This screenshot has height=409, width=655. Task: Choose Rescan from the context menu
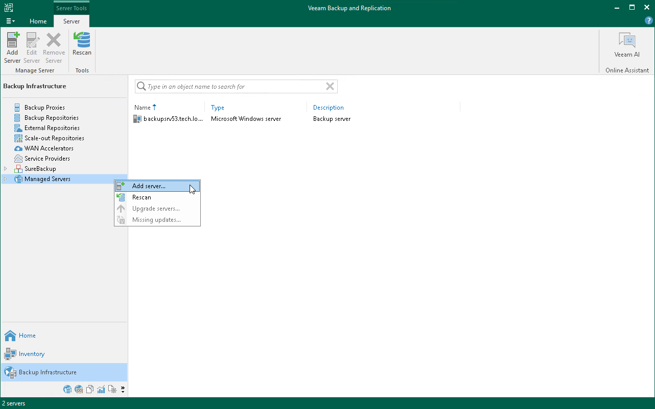157,197
